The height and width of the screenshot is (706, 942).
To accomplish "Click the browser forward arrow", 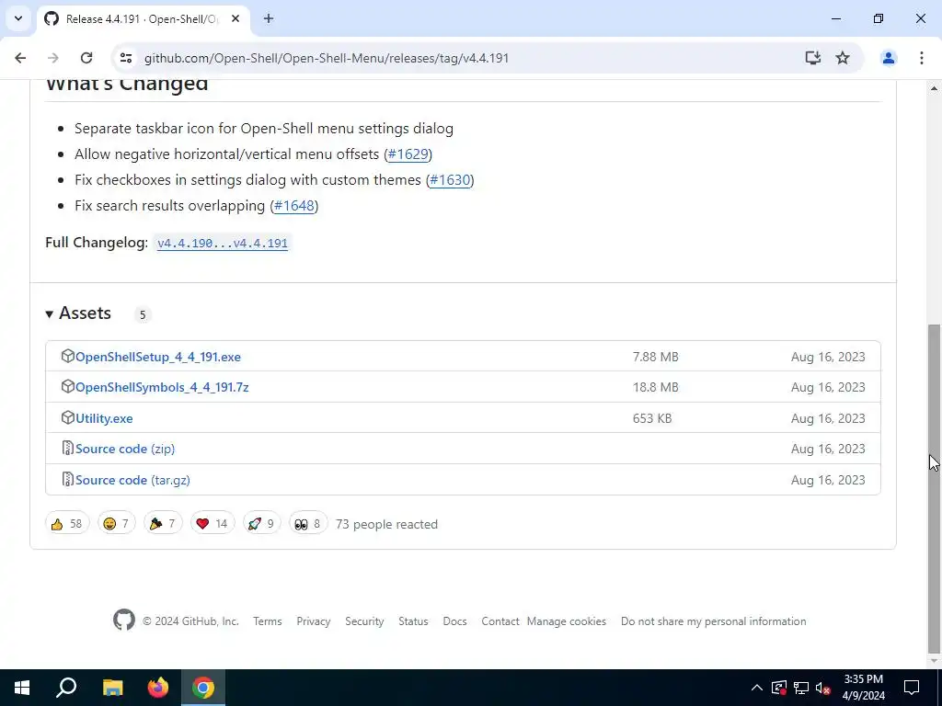I will (52, 58).
